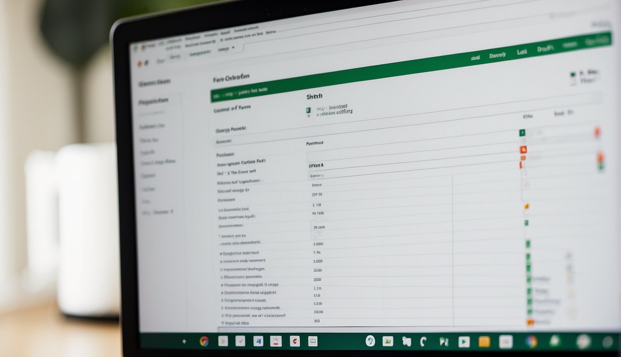Open Chrome from the taskbar's left side
The height and width of the screenshot is (357, 621).
204,342
